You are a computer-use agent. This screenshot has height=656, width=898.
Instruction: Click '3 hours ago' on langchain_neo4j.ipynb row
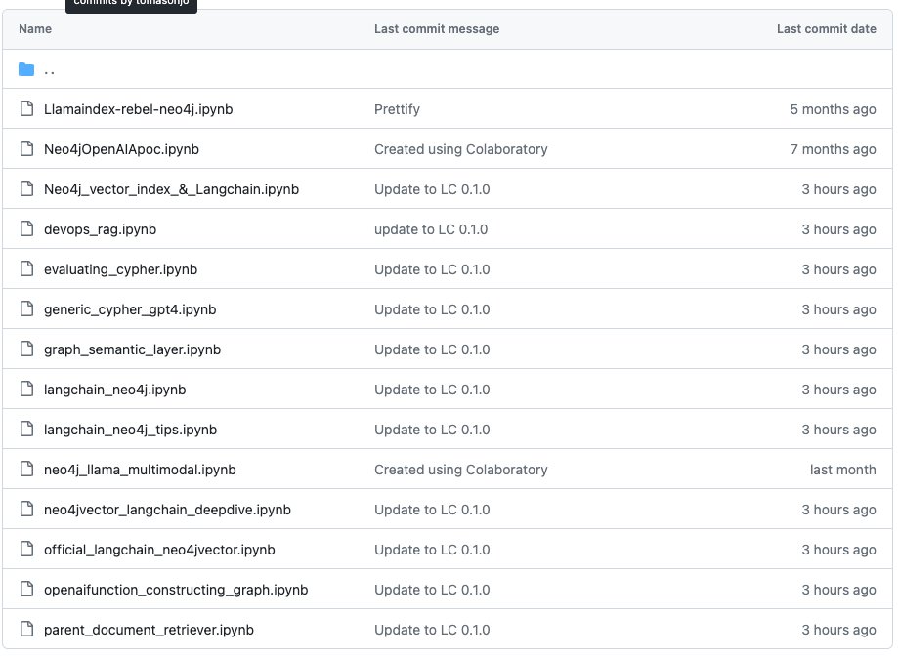coord(838,389)
